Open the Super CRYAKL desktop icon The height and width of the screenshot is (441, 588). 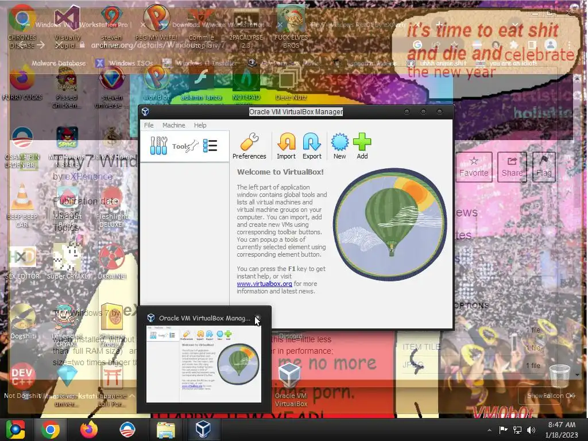pos(67,261)
